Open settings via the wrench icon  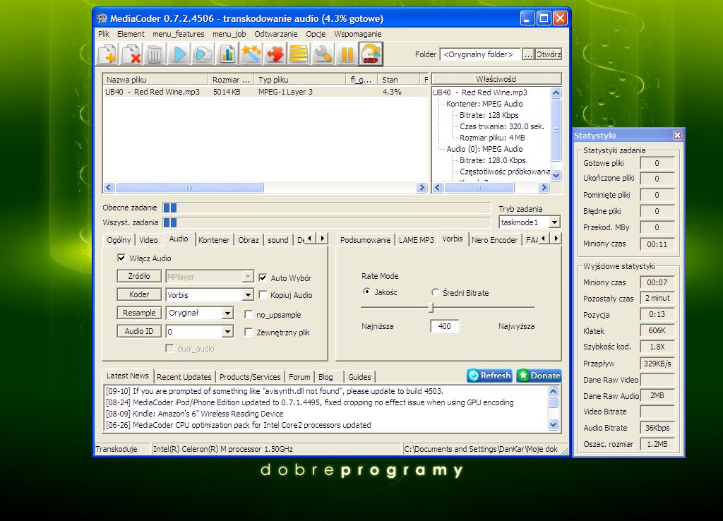pyautogui.click(x=321, y=54)
